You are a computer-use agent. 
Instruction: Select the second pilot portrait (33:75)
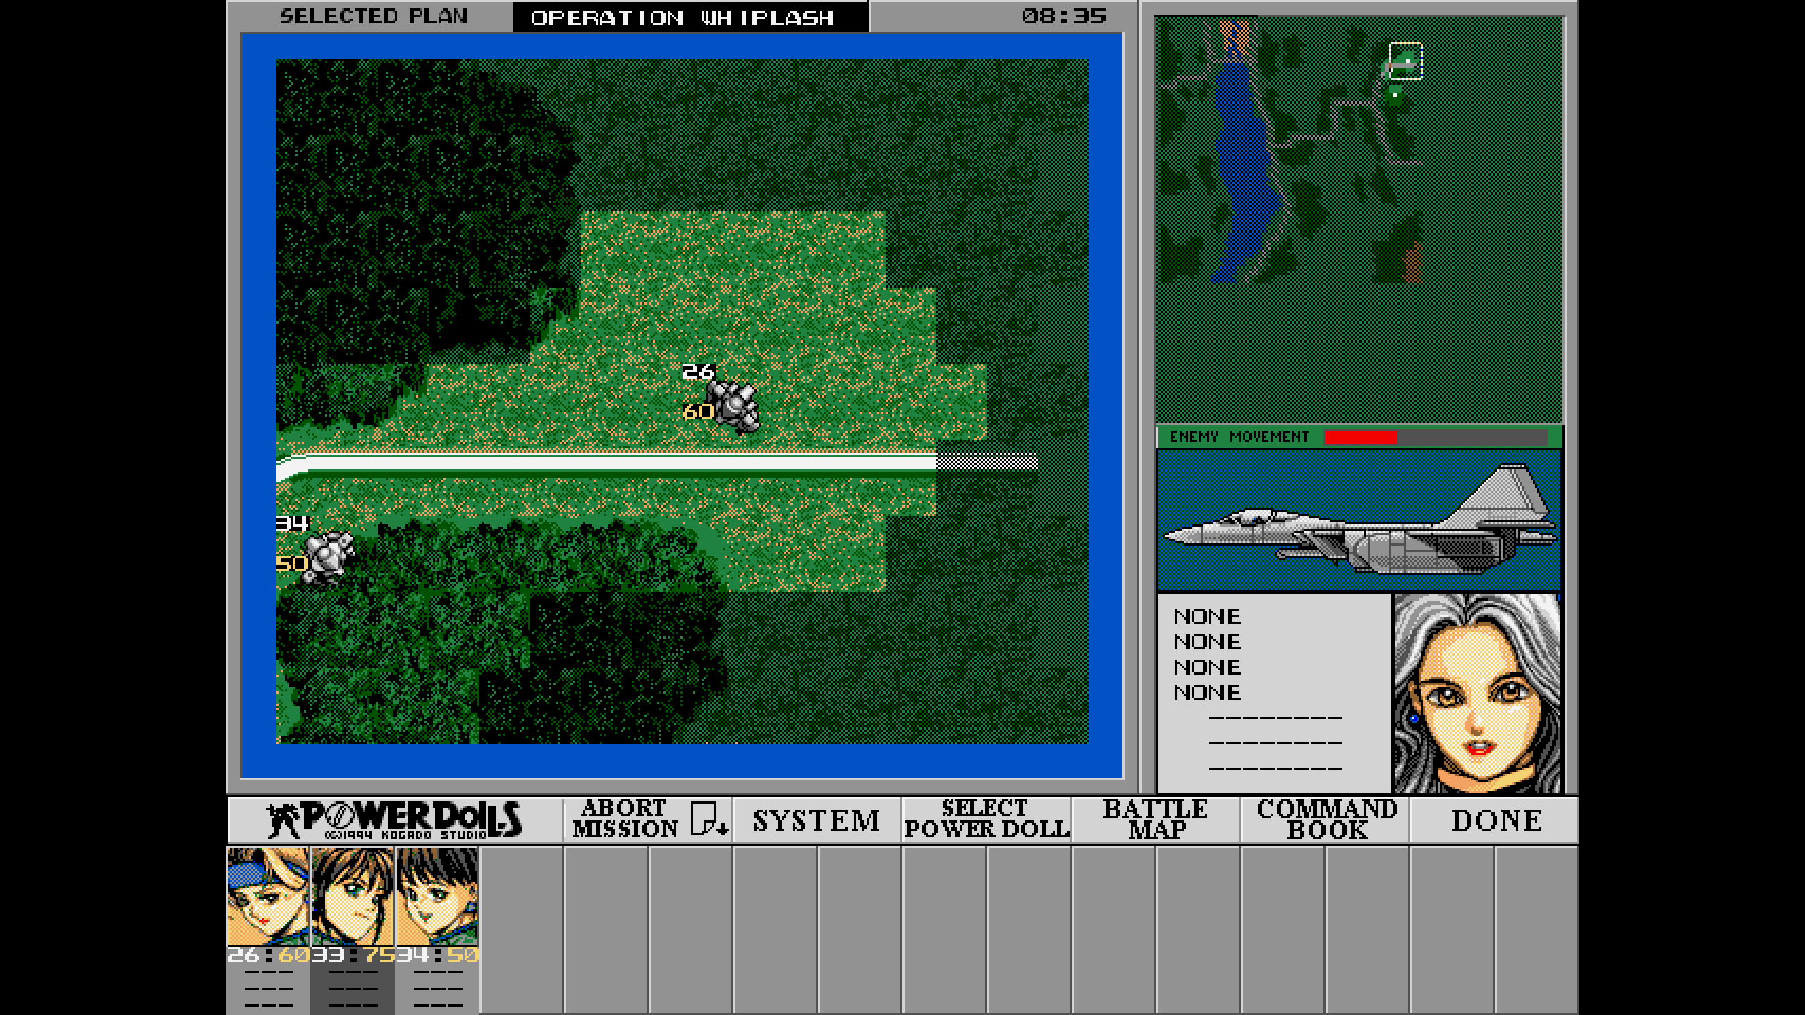tap(353, 895)
